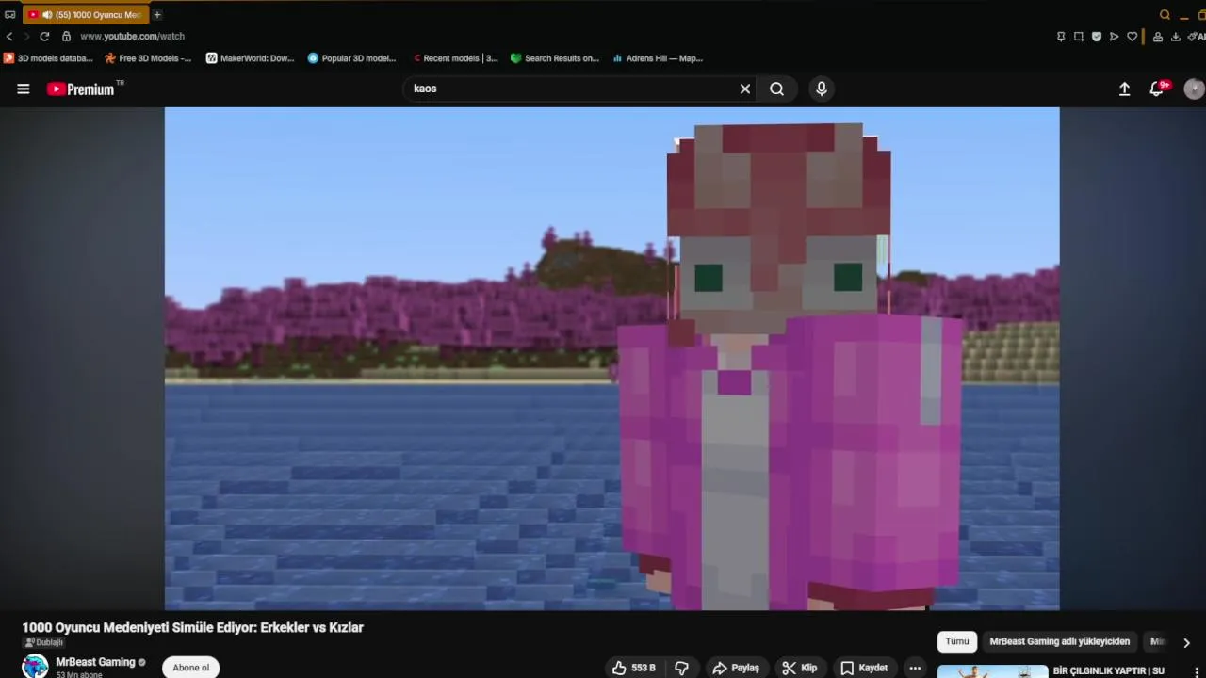Image resolution: width=1206 pixels, height=678 pixels.
Task: Open a new browser tab
Action: [x=157, y=14]
